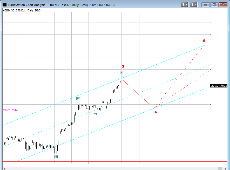230x170 pixels.
Task: Maximize the Chart Analysis window
Action: coord(214,5)
